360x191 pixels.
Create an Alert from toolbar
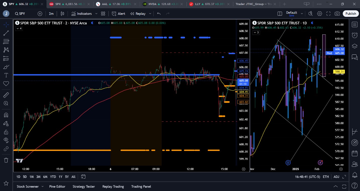click(x=118, y=14)
